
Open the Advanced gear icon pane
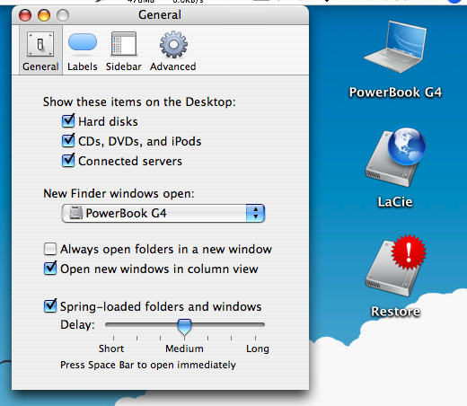click(173, 44)
